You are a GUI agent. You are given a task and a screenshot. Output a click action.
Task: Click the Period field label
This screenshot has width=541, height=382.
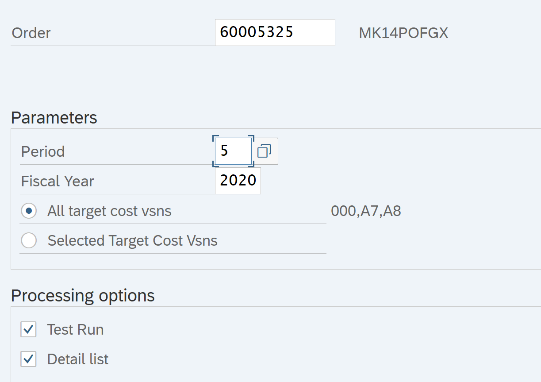(43, 152)
